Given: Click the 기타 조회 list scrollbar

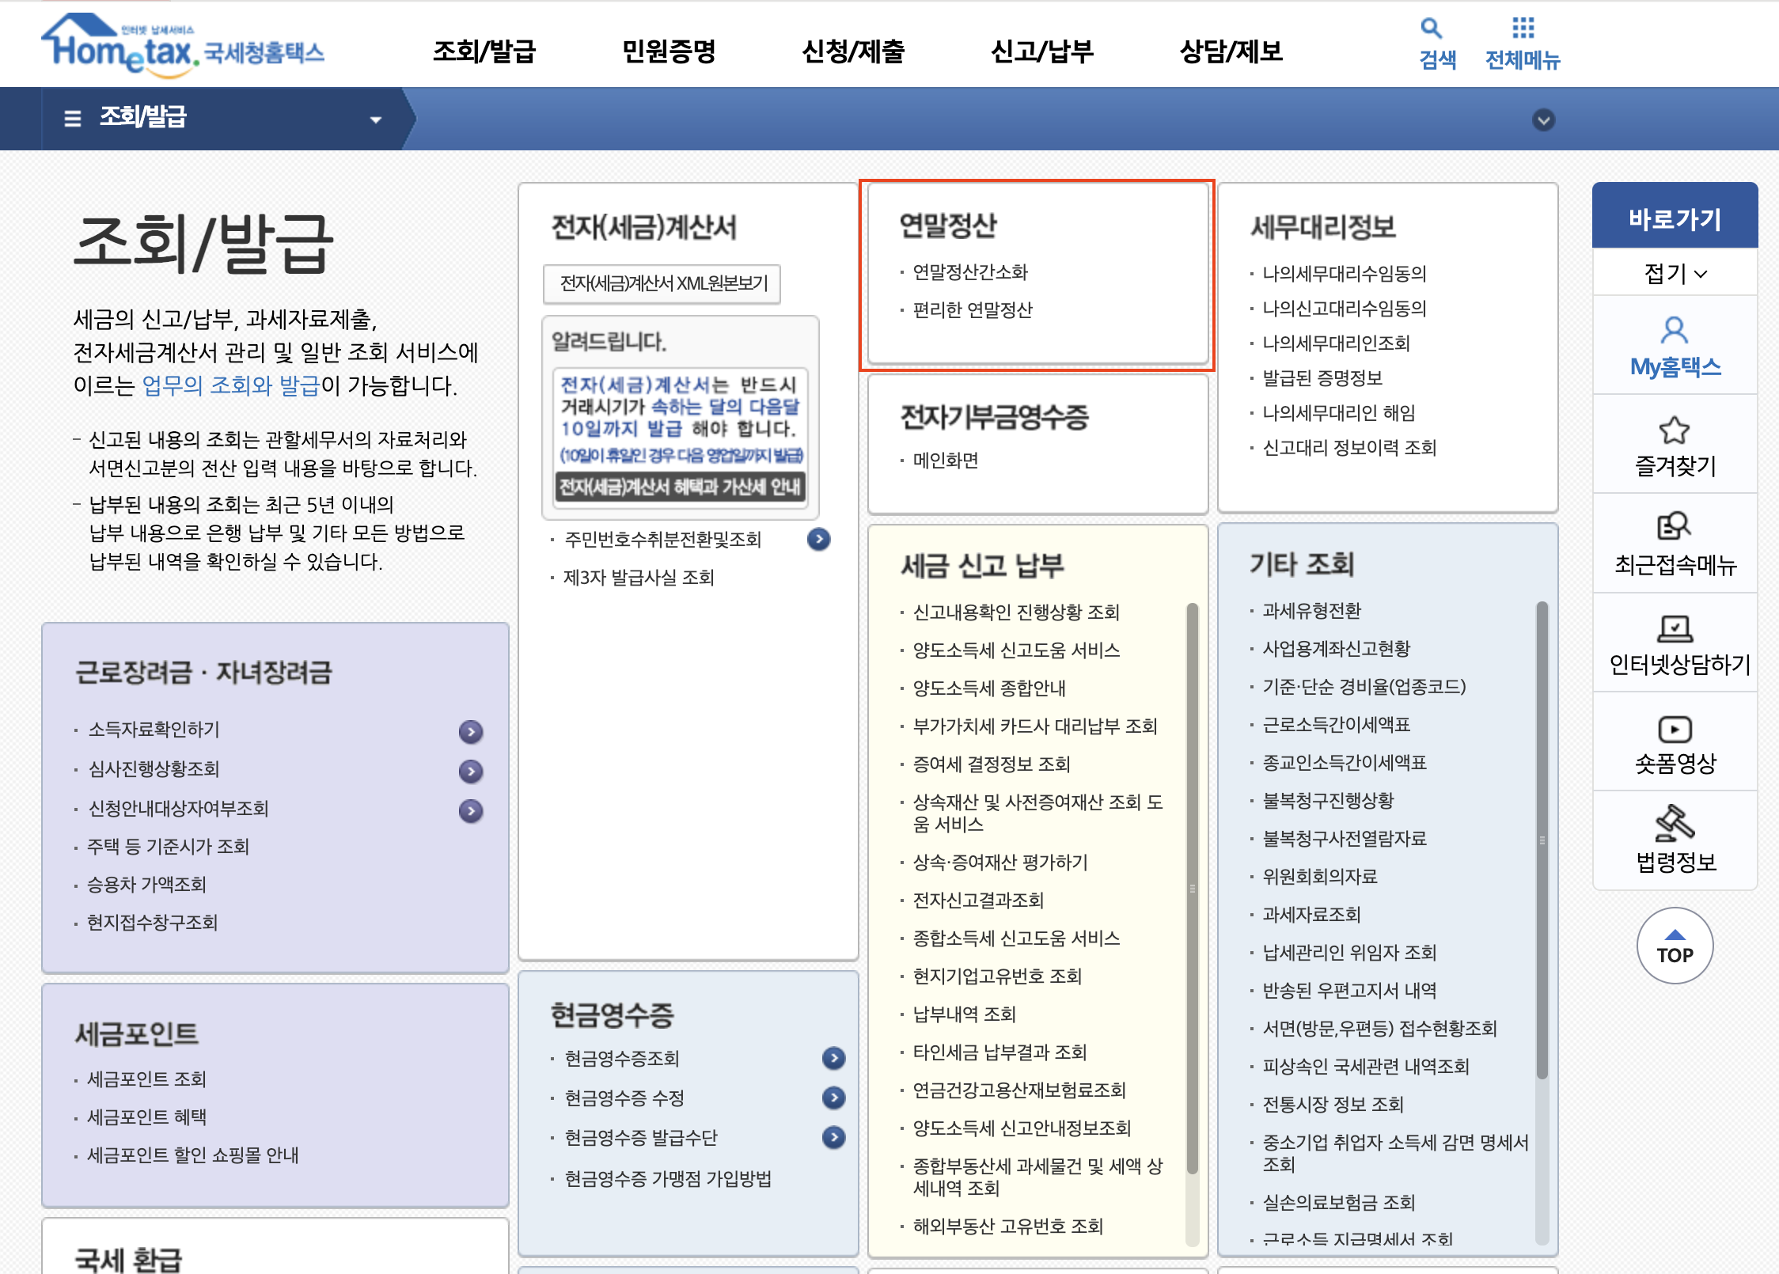Looking at the screenshot, I should 1542,839.
